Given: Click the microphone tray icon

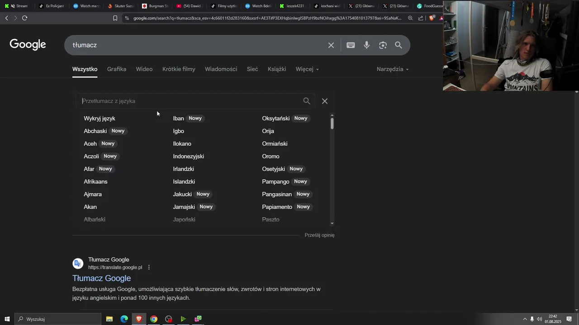Looking at the screenshot, I should tap(532, 319).
